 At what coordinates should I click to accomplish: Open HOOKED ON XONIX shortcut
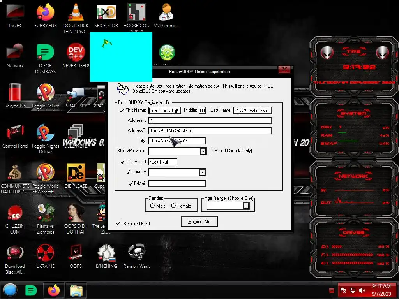(136, 17)
